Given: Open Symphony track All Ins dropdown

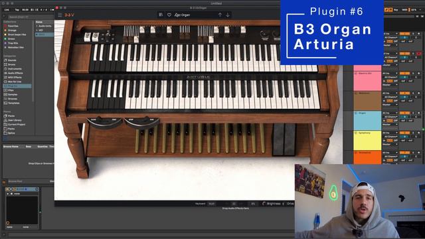Looking at the screenshot, I should (x=390, y=133).
